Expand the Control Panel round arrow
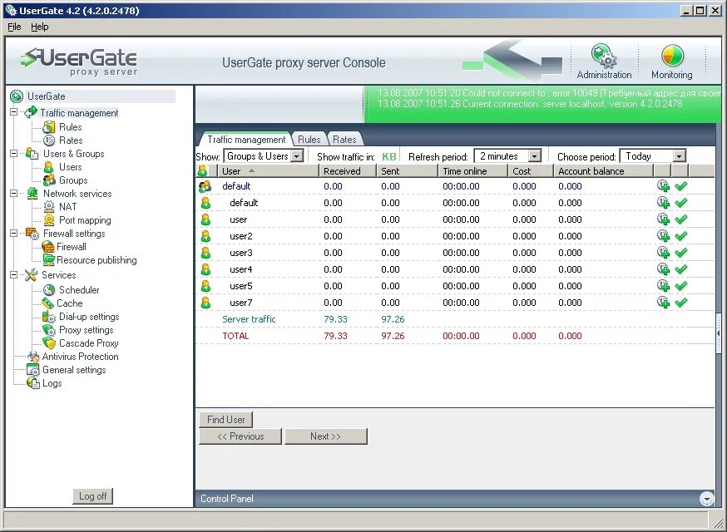 pyautogui.click(x=706, y=499)
